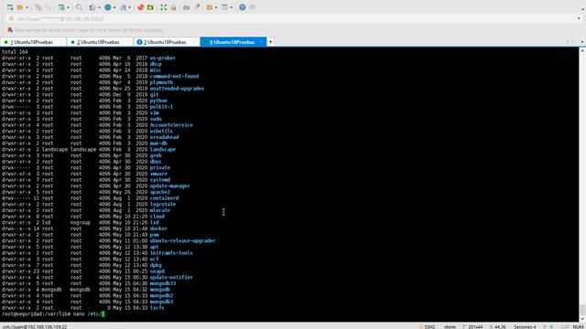
Task: Click the disconnect session toolbar icon
Action: point(49,7)
